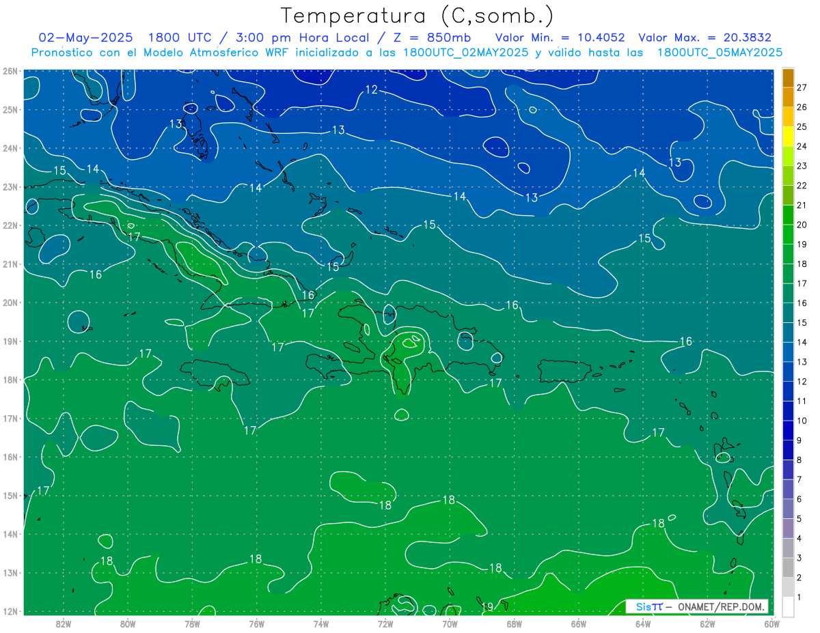Click the "68W" longitude axis label
The width and height of the screenshot is (820, 633).
click(514, 623)
